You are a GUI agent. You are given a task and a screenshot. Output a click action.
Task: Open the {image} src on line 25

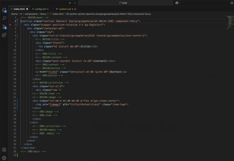55,104
